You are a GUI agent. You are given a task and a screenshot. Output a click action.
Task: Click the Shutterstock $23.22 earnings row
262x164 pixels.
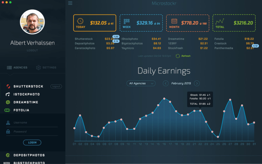click(95, 39)
